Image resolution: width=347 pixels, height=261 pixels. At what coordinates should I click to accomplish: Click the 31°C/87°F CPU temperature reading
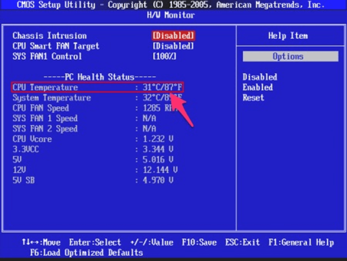coord(162,87)
